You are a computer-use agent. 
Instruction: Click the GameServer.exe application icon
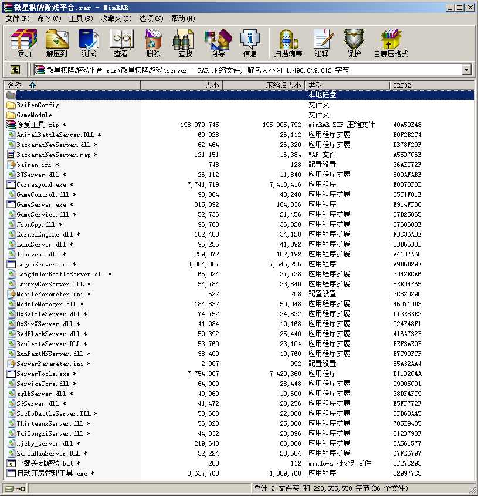point(11,204)
